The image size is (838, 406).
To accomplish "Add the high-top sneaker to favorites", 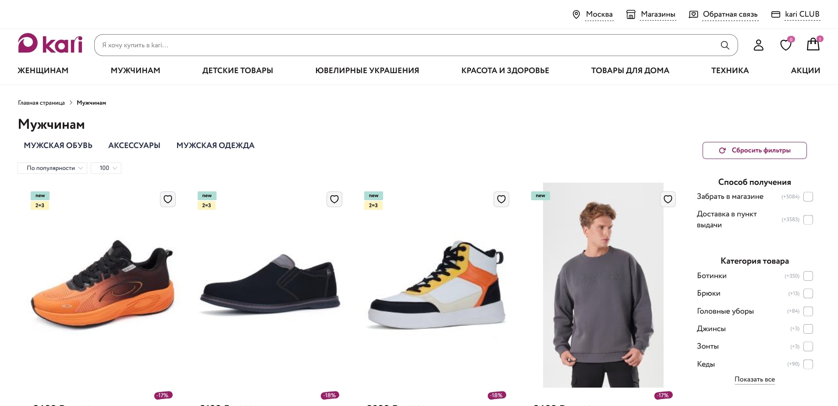I will [501, 199].
